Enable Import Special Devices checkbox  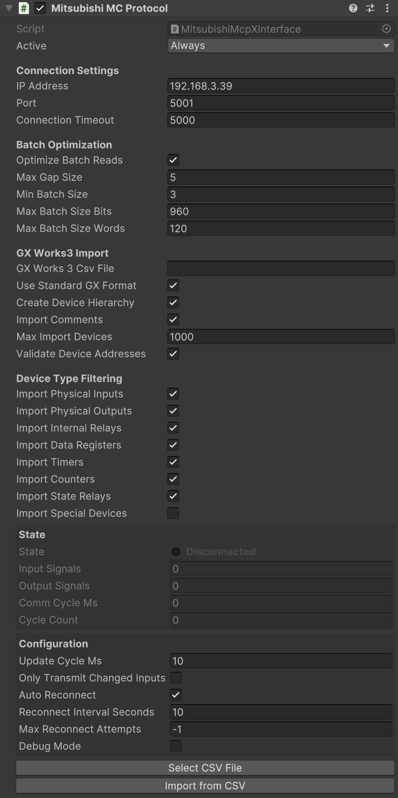pyautogui.click(x=173, y=513)
